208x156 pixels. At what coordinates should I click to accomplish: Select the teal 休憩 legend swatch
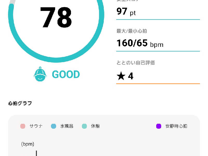(84, 126)
